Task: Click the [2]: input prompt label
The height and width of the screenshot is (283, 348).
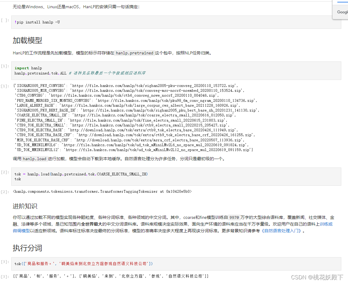Action: click(x=5, y=172)
